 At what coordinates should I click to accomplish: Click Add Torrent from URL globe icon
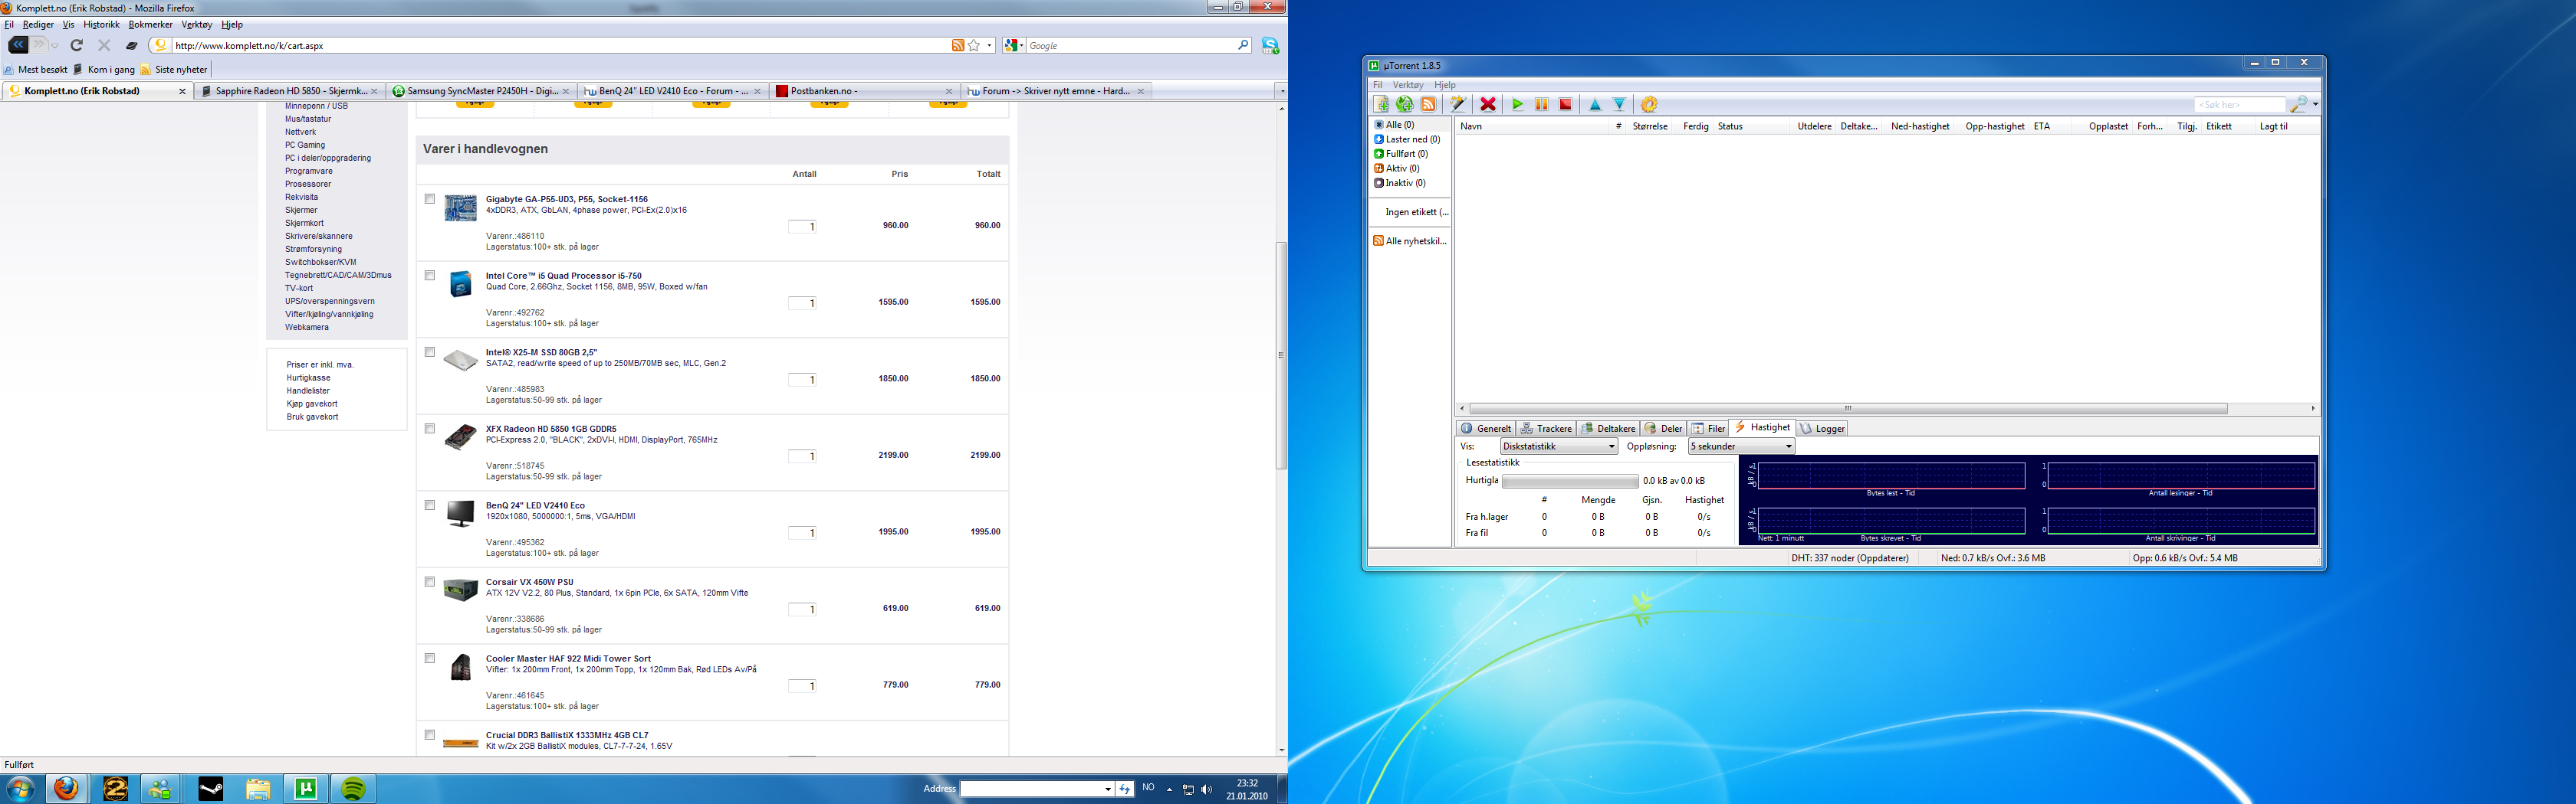coord(1404,105)
